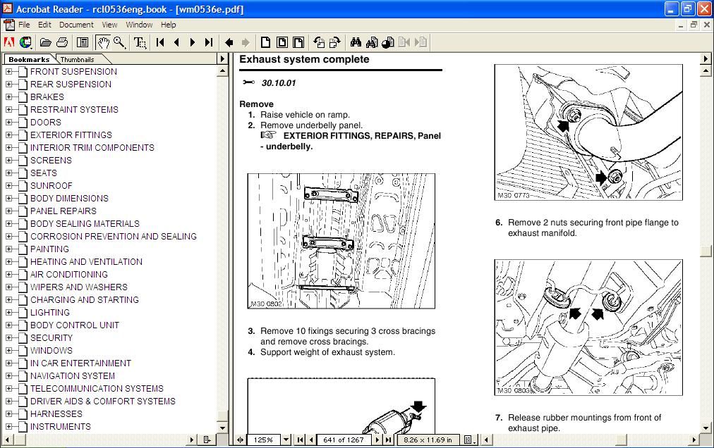Click the Actual Size page icon
Screen dimensions: 714x448
[x=265, y=43]
